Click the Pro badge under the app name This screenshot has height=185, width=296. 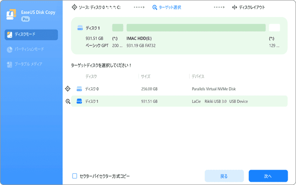[25, 19]
